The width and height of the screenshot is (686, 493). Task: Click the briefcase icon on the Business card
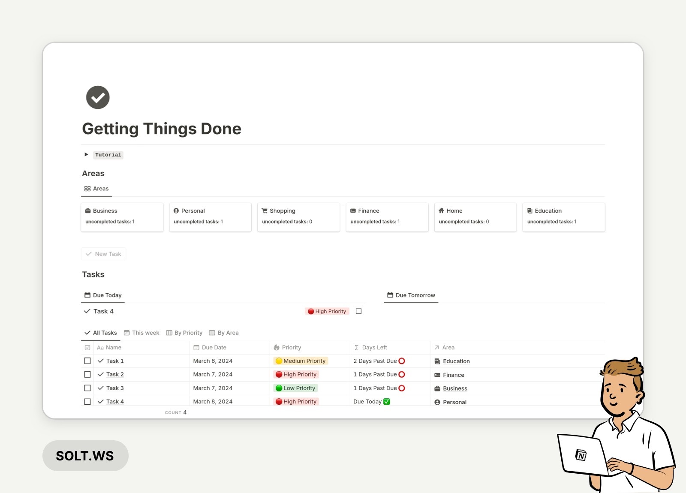point(88,210)
